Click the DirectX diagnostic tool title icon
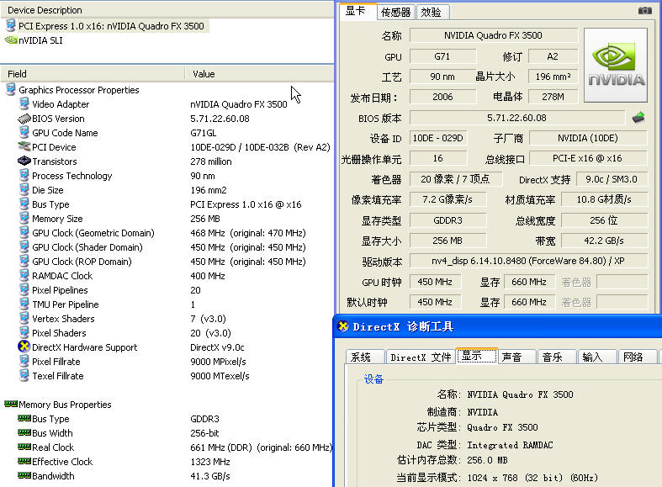This screenshot has height=487, width=662. pyautogui.click(x=343, y=326)
